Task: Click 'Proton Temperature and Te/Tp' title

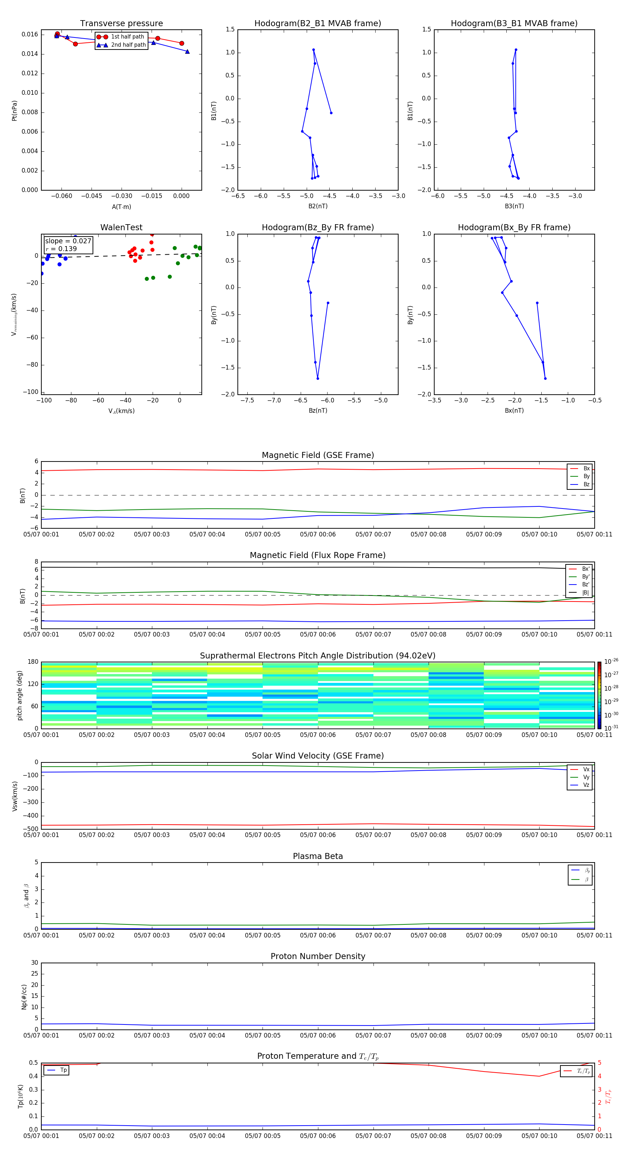Action: click(x=318, y=1056)
